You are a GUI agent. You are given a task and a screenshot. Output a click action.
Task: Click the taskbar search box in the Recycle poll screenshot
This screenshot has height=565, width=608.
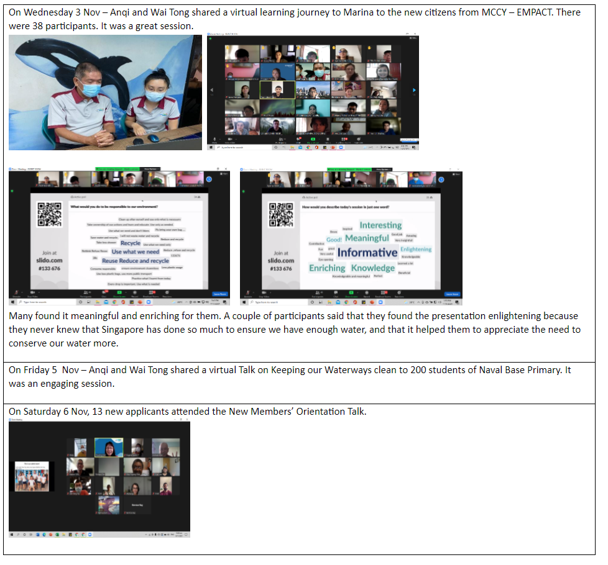[x=46, y=302]
